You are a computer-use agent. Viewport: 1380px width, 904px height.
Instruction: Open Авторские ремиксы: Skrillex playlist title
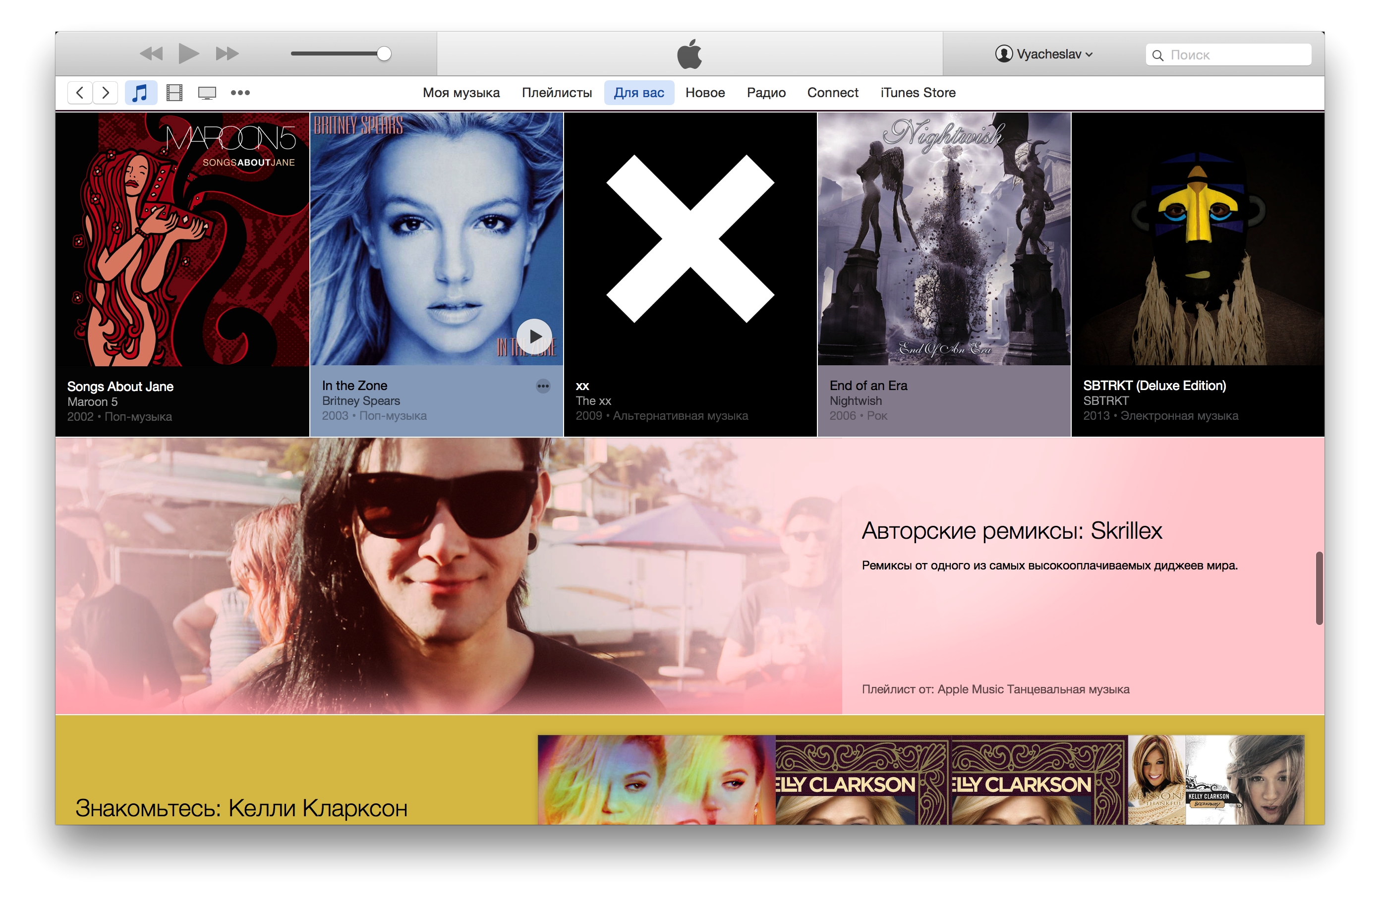1011,531
